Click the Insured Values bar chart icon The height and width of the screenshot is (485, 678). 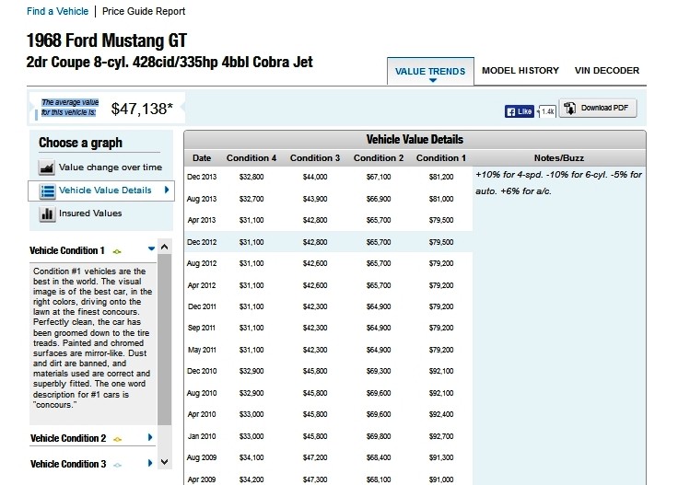47,214
